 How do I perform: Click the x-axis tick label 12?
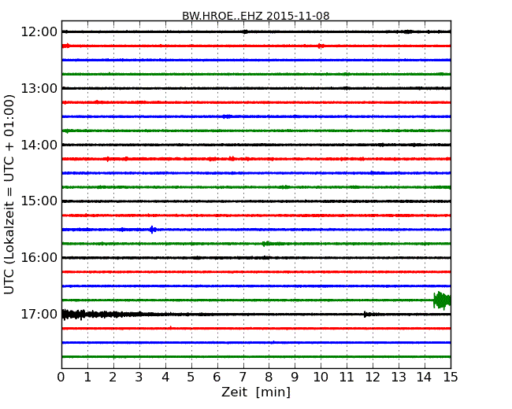tap(373, 378)
